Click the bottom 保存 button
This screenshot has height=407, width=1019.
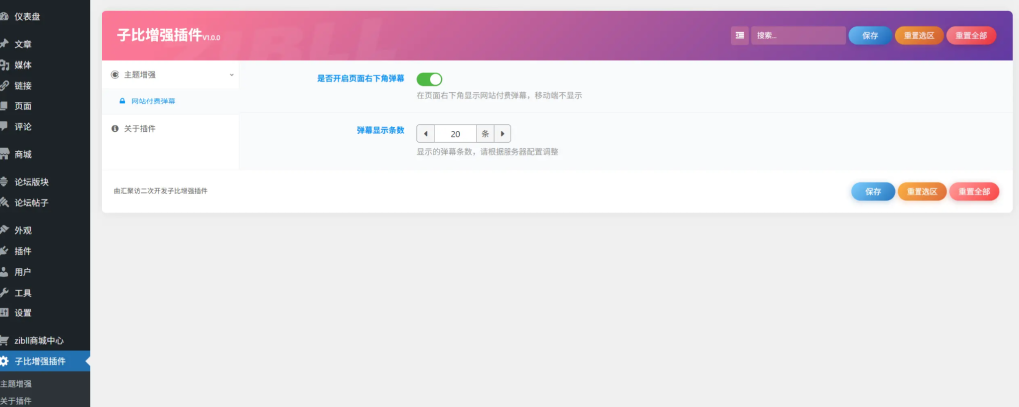873,192
